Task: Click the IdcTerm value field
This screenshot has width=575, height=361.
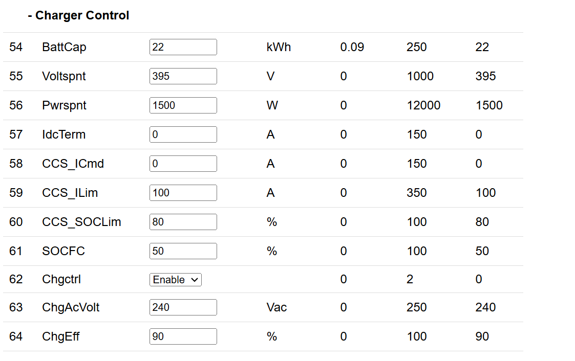Action: pos(183,134)
